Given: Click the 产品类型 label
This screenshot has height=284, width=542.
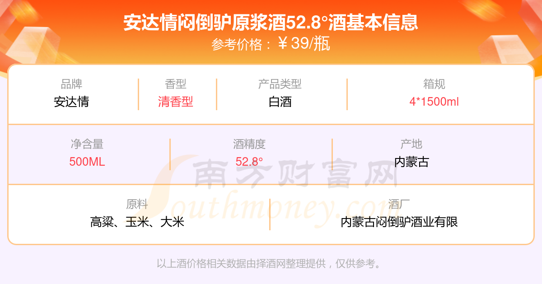Looking at the screenshot, I should coord(280,84).
